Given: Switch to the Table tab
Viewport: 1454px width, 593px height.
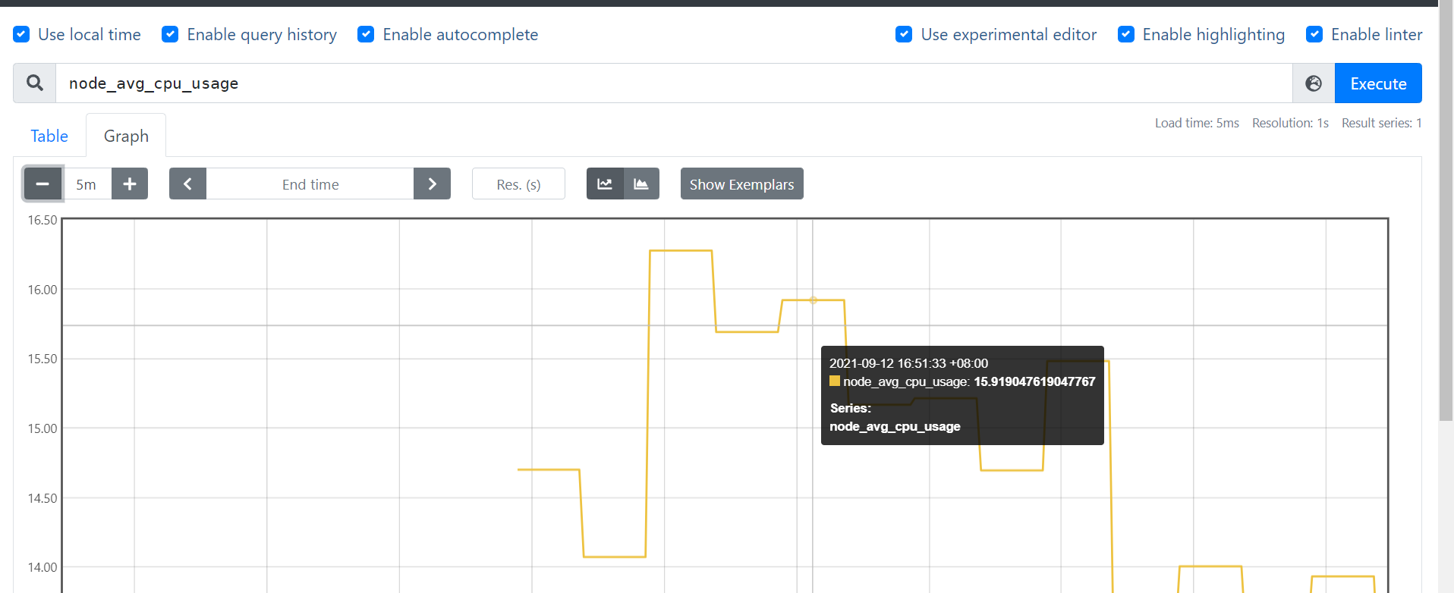Looking at the screenshot, I should tap(49, 136).
